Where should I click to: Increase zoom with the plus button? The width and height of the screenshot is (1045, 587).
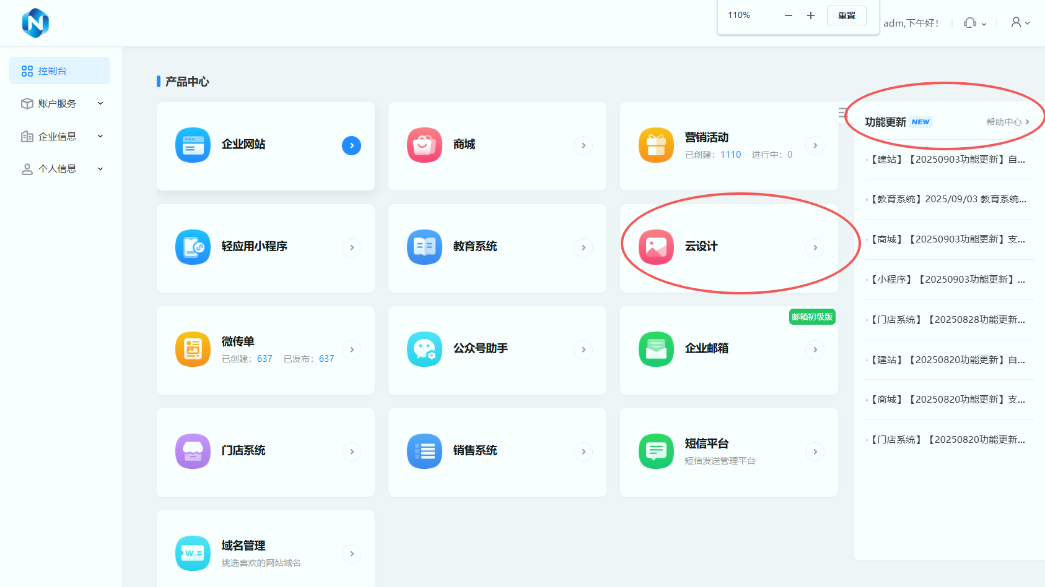pyautogui.click(x=810, y=15)
